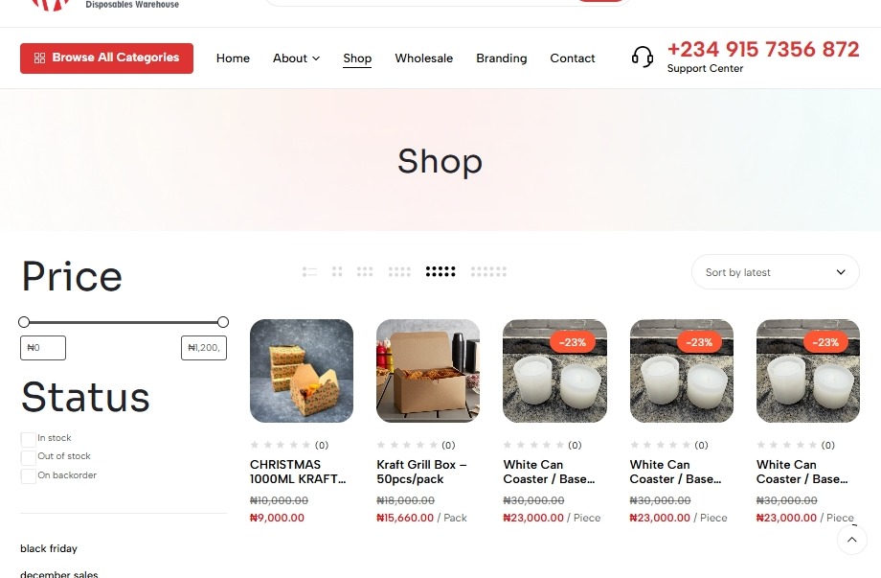Check the On backorder filter
Viewport: 881px width, 578px height.
28,476
